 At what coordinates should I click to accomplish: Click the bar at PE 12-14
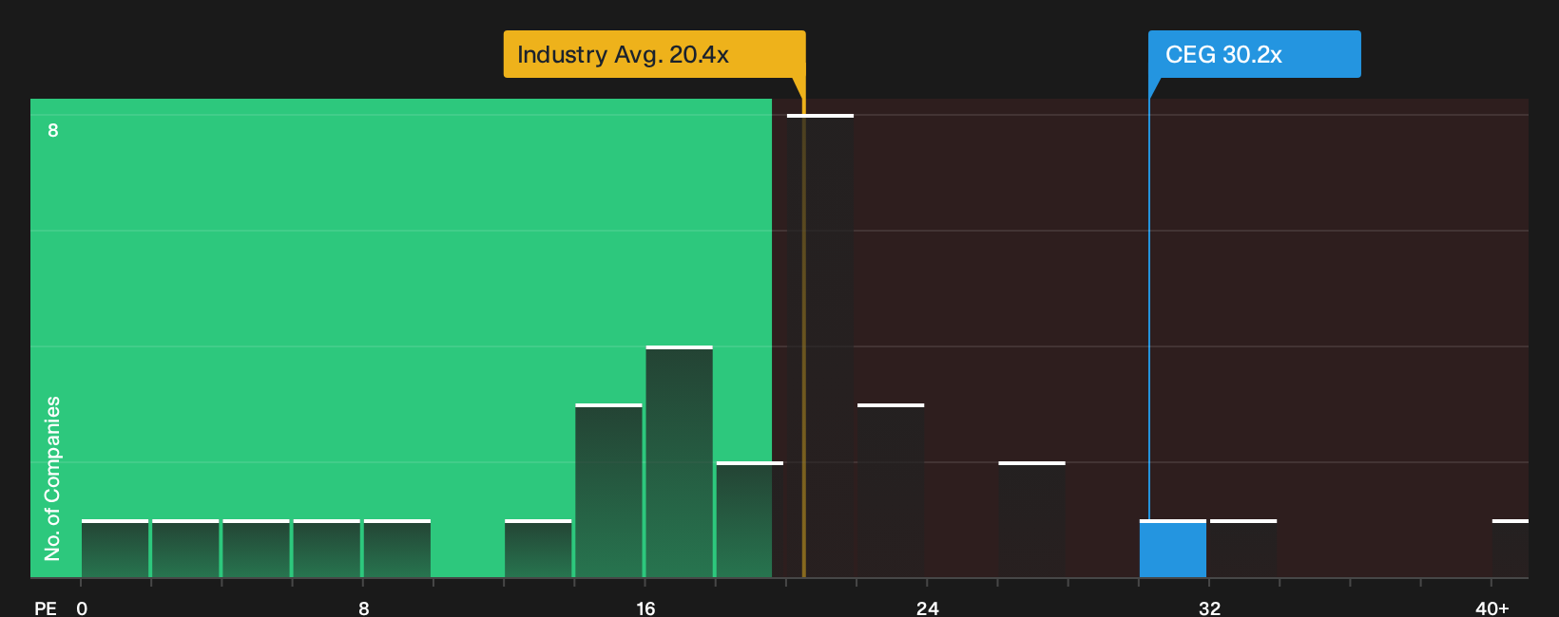tap(538, 549)
